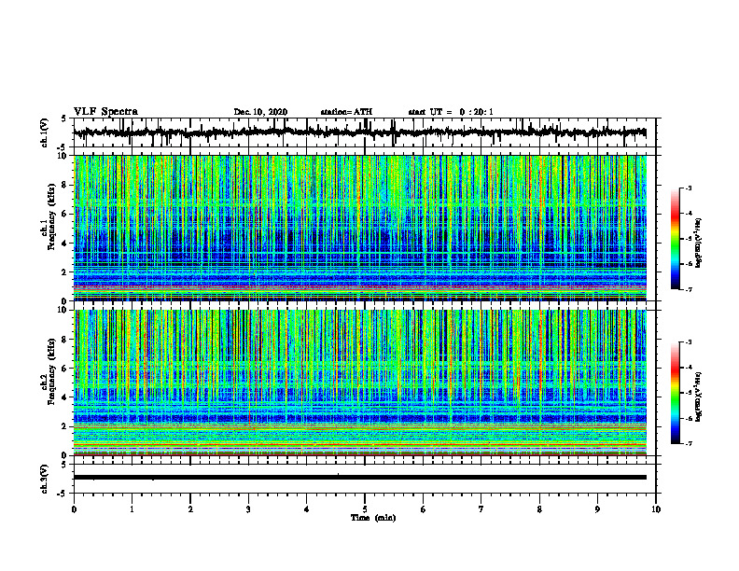Screen dimensions: 739x571
Task: Click inside the ch.1 spectrogram panel
Action: [360, 228]
